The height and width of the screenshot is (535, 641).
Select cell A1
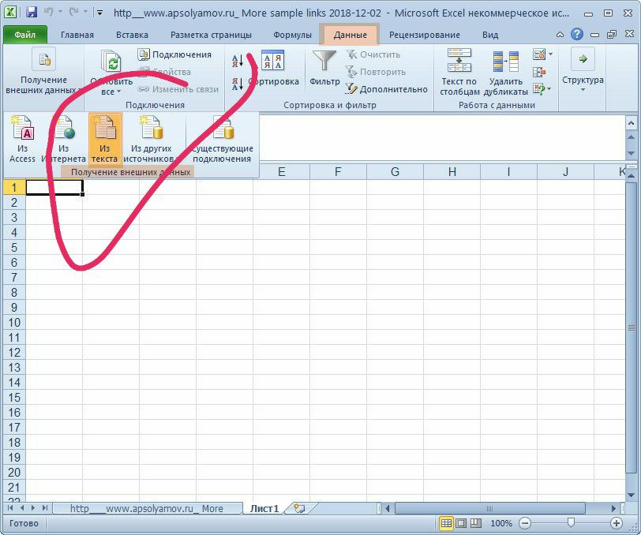click(54, 187)
